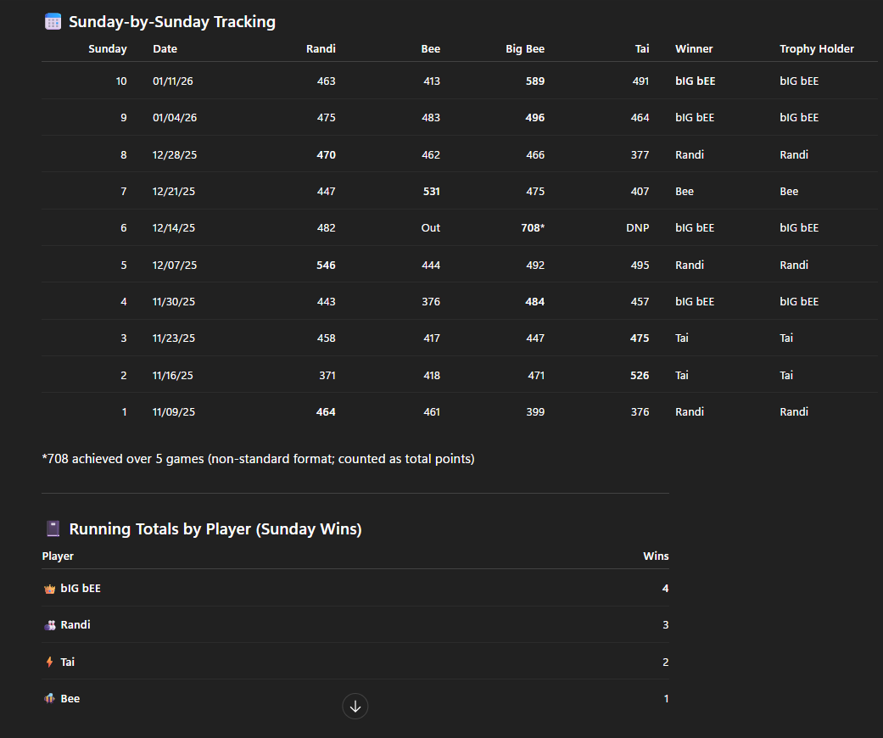Click the Date column header
883x738 pixels.
click(165, 49)
